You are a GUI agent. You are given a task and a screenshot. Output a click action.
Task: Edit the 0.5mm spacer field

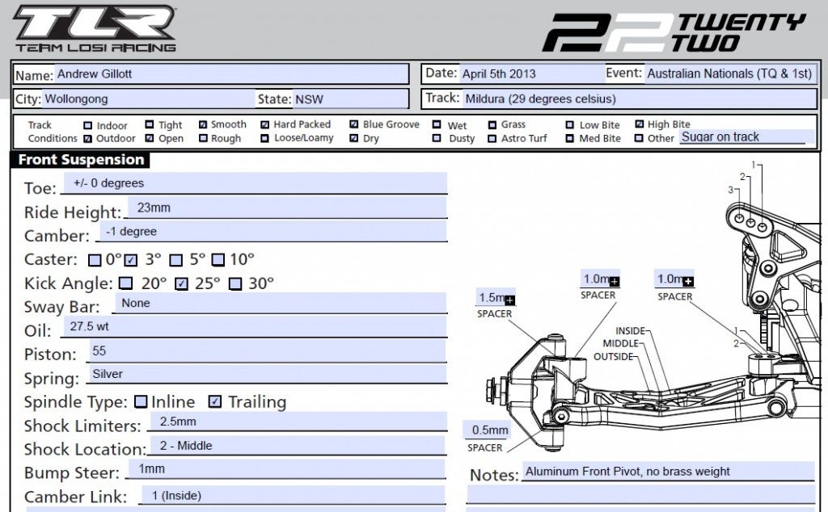click(x=487, y=430)
